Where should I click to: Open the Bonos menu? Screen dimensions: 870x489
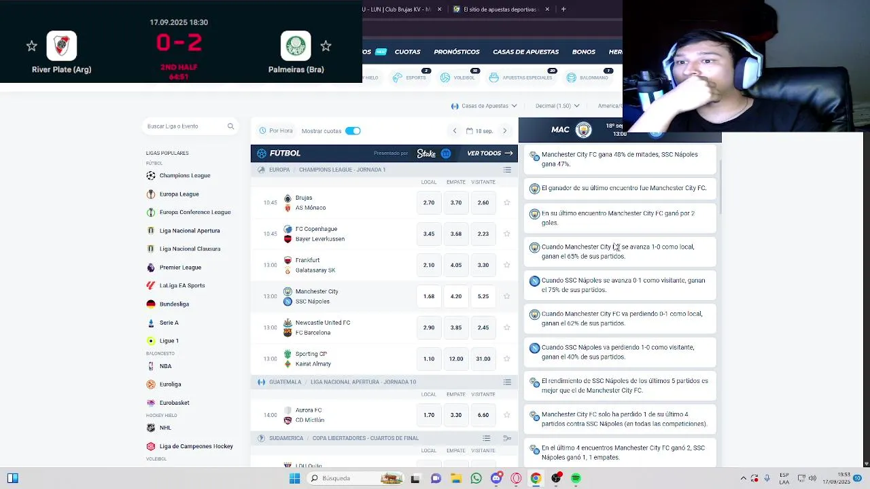(584, 52)
